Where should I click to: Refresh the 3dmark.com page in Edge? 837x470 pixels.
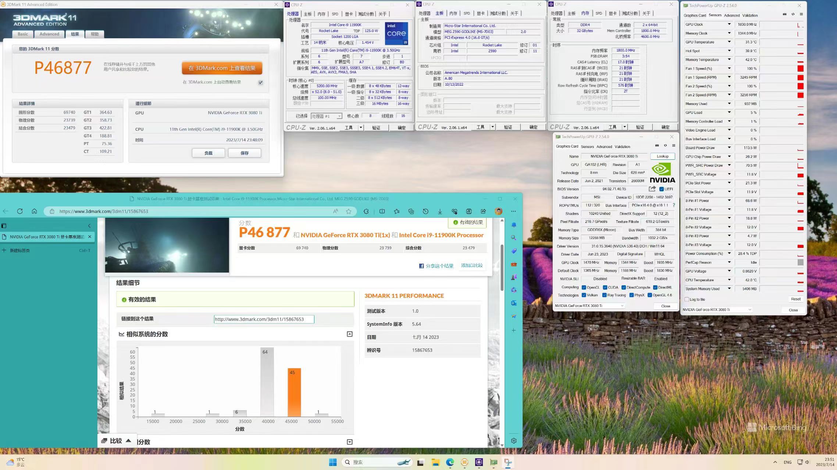20,211
